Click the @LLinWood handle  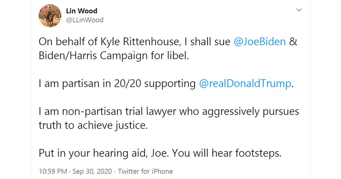tap(84, 20)
